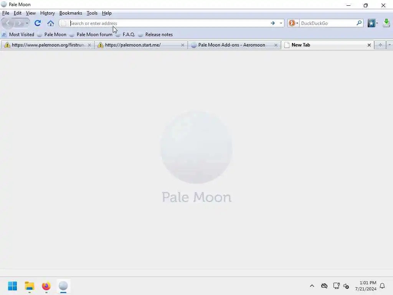Open the Pale Moon forum bookmark

click(91, 35)
